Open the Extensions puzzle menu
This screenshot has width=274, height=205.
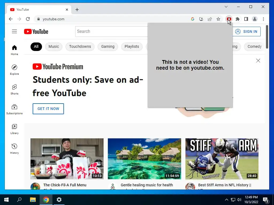point(238,19)
